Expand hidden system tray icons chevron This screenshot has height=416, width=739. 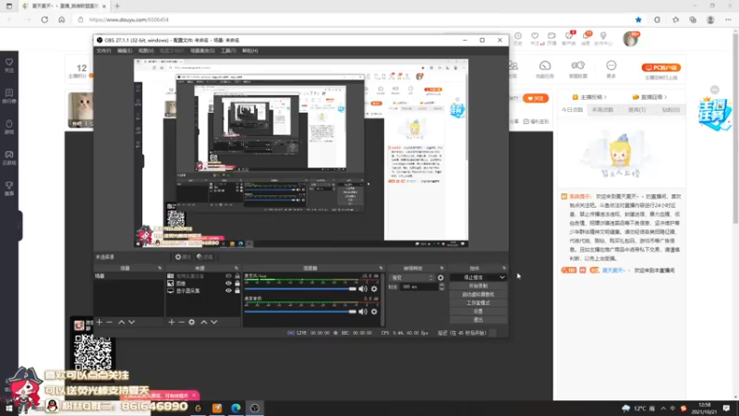663,408
